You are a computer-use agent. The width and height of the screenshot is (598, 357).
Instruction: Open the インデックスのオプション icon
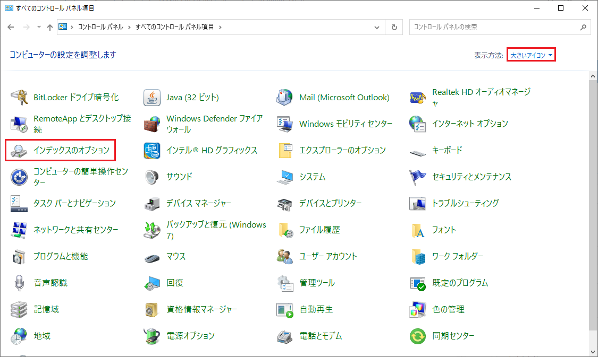19,151
